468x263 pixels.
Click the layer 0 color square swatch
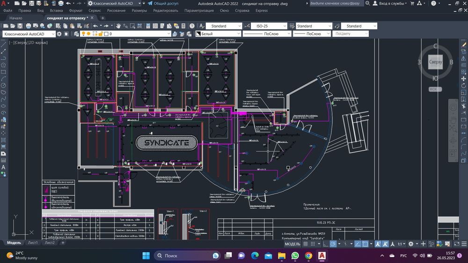tap(106, 34)
